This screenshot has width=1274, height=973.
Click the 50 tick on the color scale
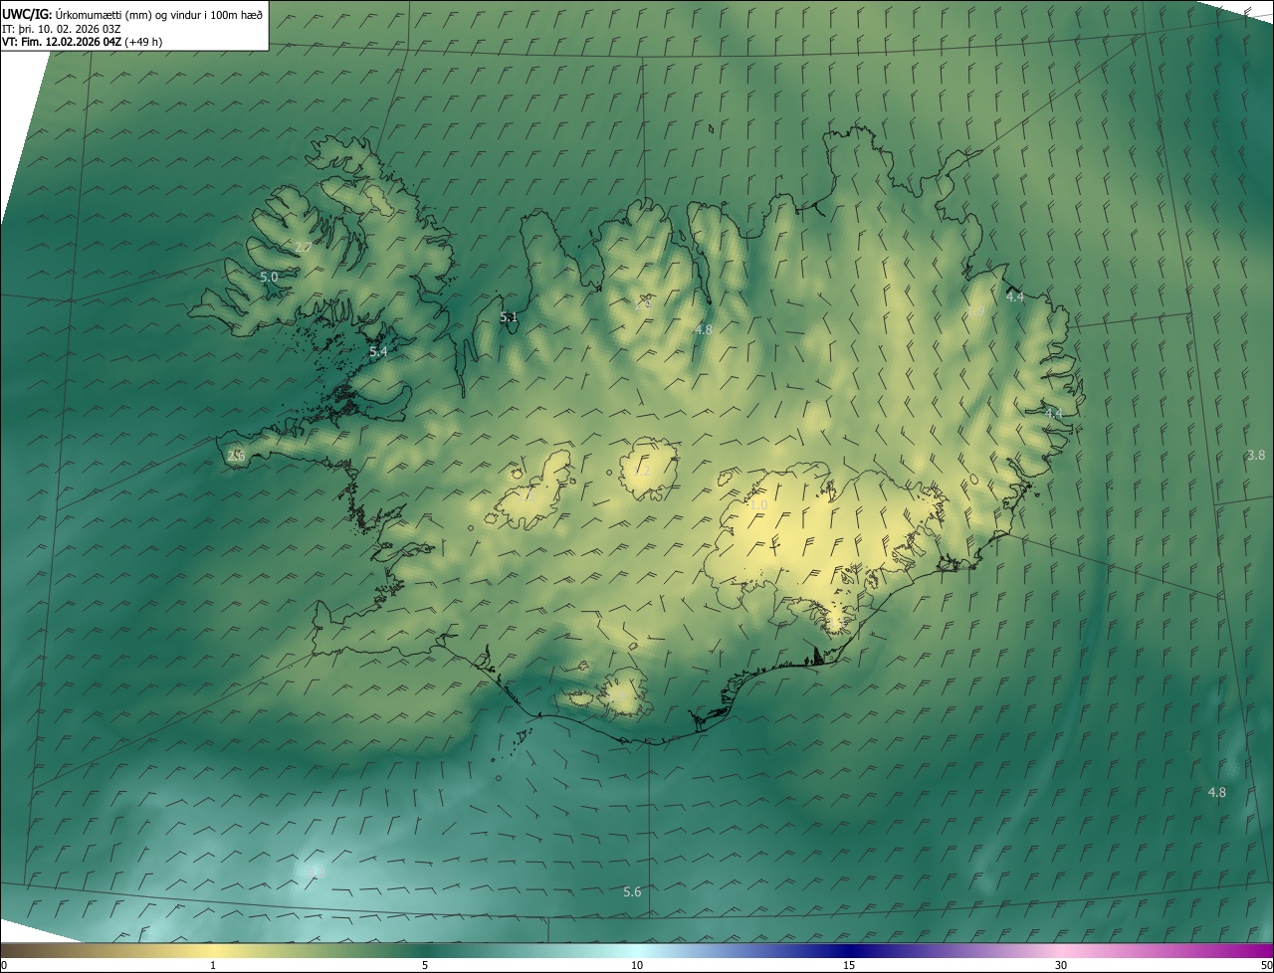pyautogui.click(x=1266, y=965)
